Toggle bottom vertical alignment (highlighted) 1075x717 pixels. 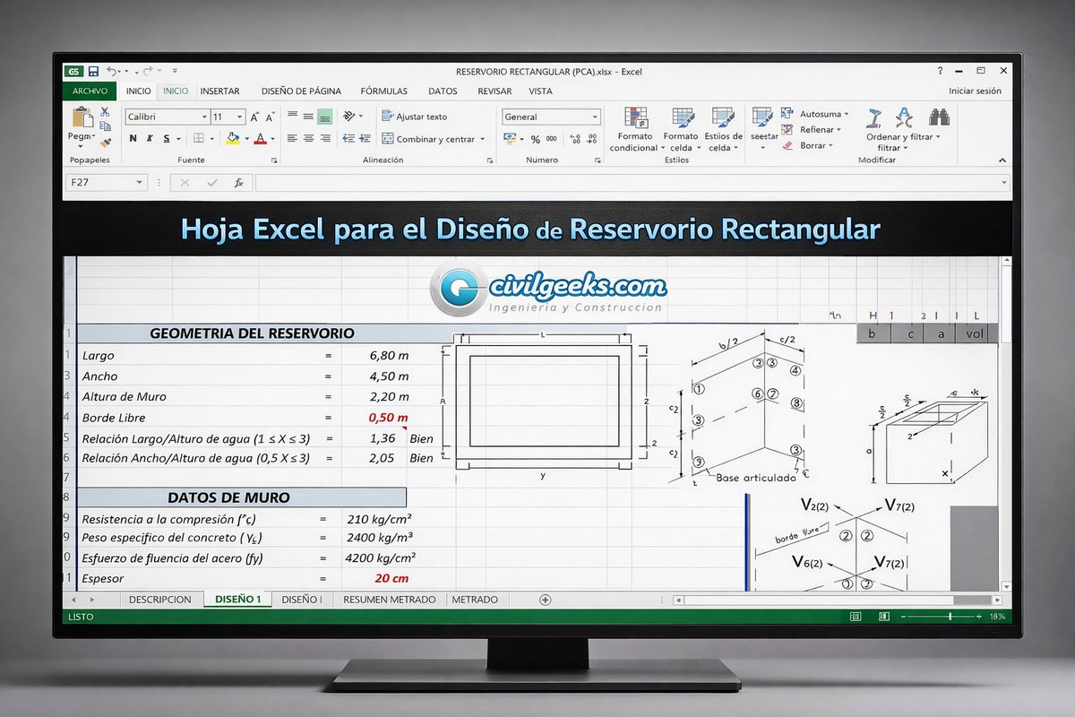pos(324,117)
